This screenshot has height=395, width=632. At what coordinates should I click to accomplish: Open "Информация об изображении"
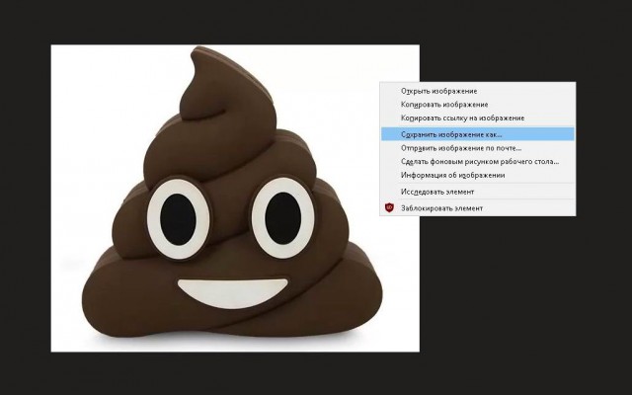click(477, 175)
